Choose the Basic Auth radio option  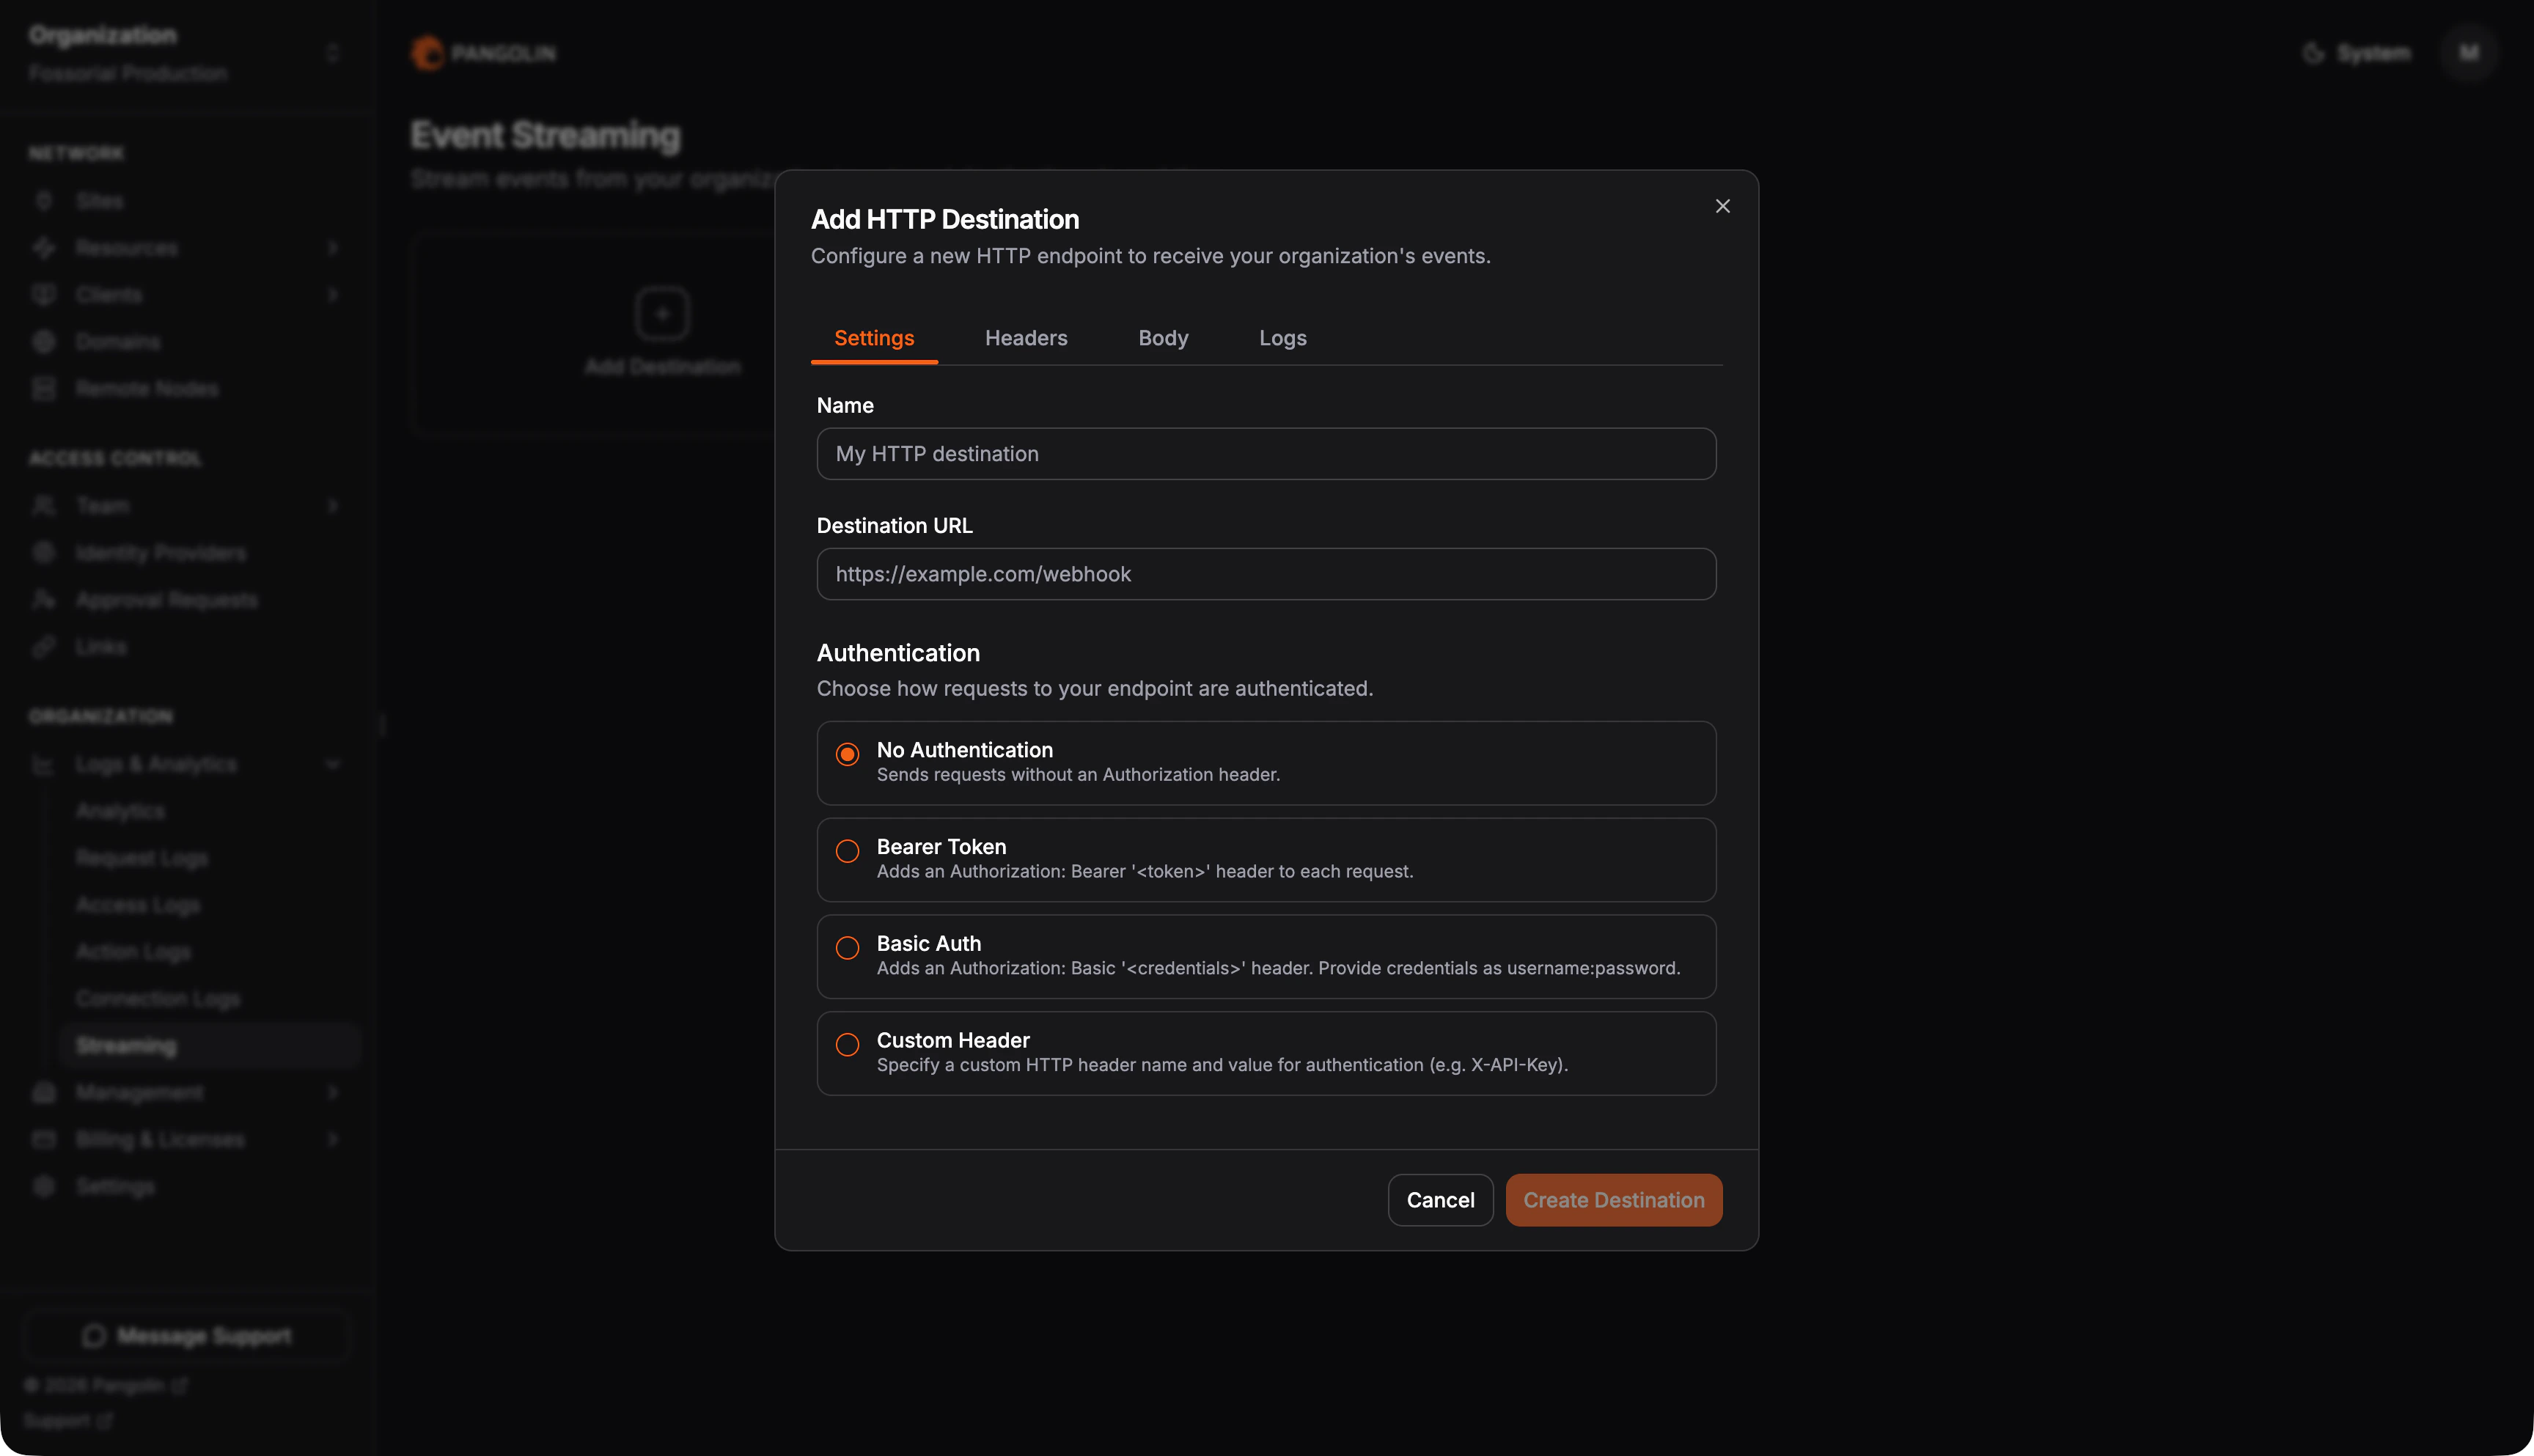click(x=847, y=948)
